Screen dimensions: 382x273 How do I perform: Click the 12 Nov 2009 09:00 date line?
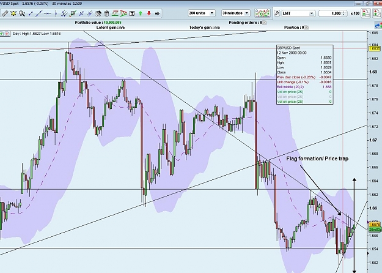pos(292,53)
